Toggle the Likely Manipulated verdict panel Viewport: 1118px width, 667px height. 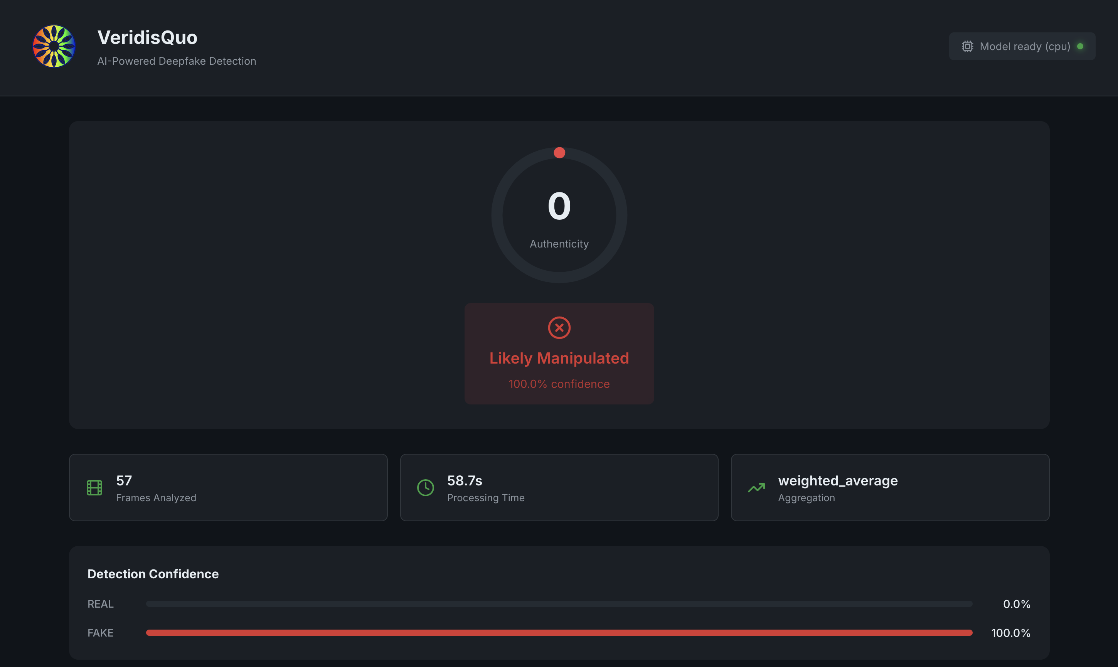559,354
